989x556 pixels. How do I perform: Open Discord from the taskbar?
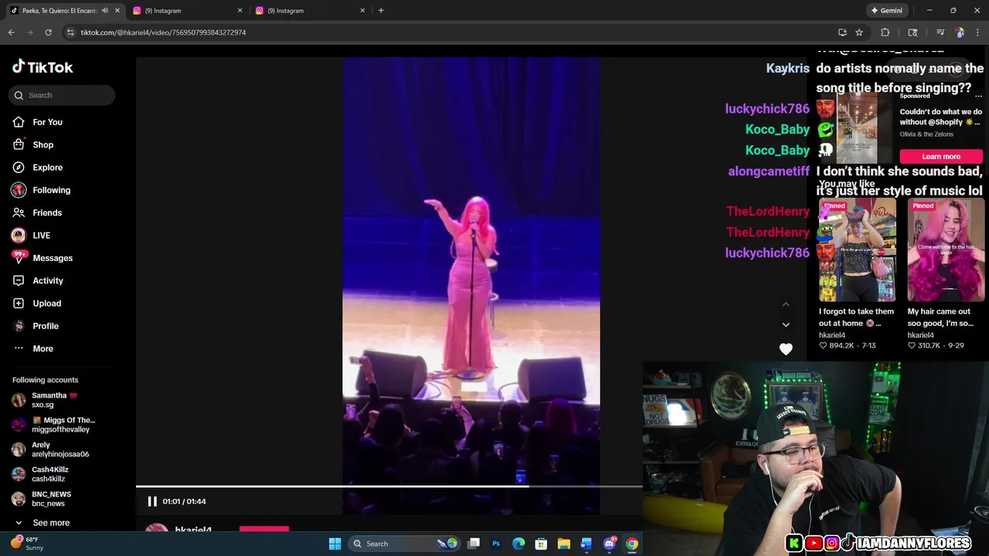pos(610,544)
